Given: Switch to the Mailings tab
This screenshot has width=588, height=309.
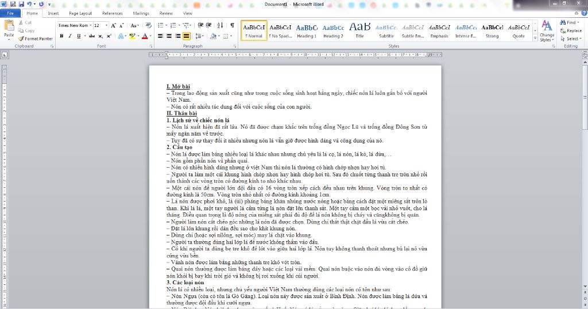Looking at the screenshot, I should tap(141, 13).
